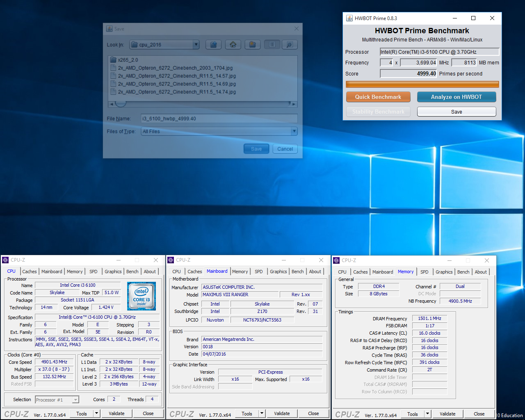Switch Save dialog to Details view
This screenshot has width=525, height=420.
tap(290, 45)
